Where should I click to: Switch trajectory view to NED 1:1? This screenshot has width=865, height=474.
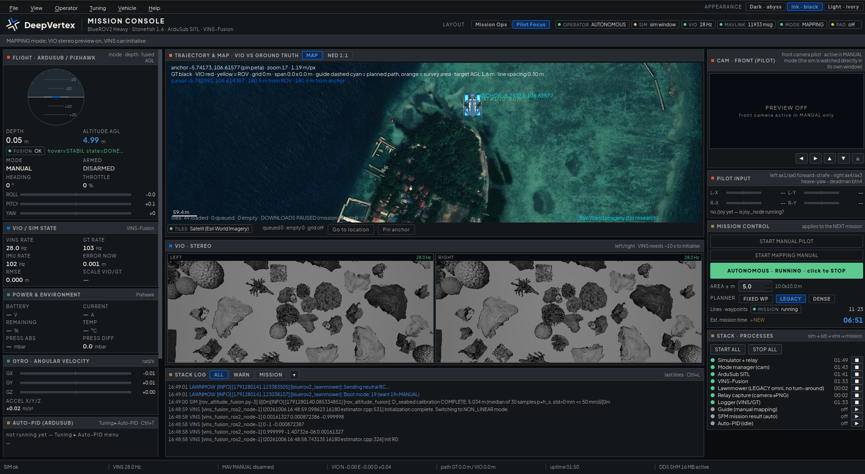coord(338,55)
